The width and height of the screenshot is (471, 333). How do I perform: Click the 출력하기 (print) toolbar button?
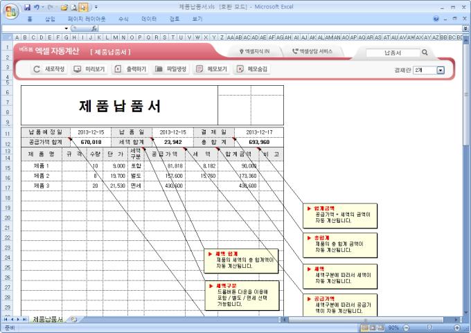click(130, 69)
